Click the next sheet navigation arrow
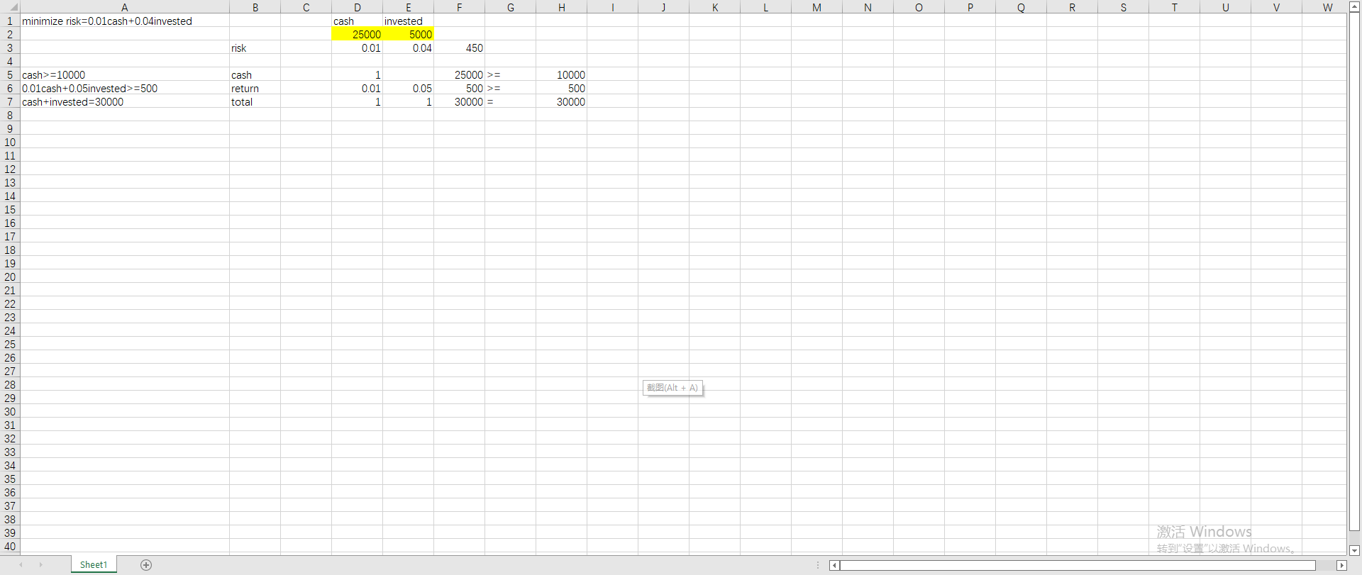Image resolution: width=1362 pixels, height=575 pixels. pos(41,565)
